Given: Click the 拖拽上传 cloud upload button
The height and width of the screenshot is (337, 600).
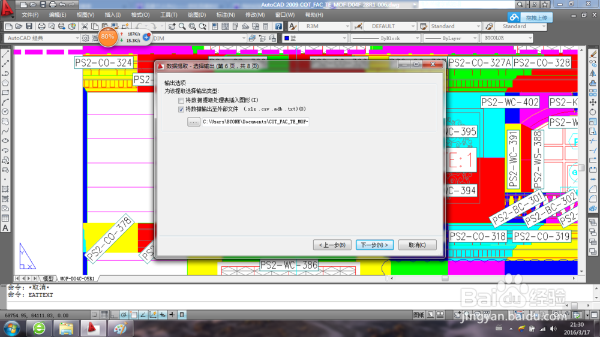Looking at the screenshot, I should pyautogui.click(x=530, y=17).
